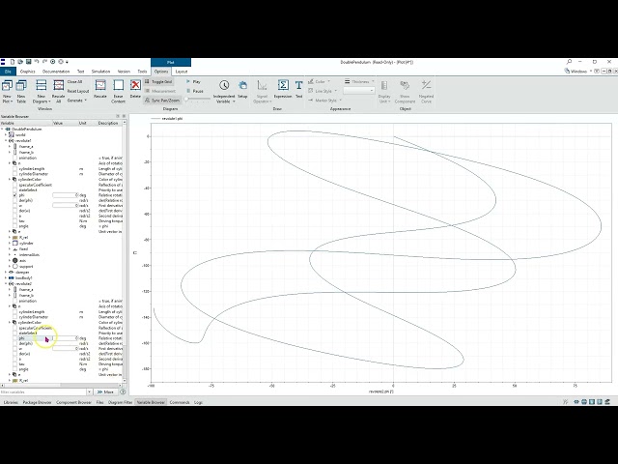Insert an Expression with sigma icon
Image resolution: width=618 pixels, height=464 pixels.
283,89
